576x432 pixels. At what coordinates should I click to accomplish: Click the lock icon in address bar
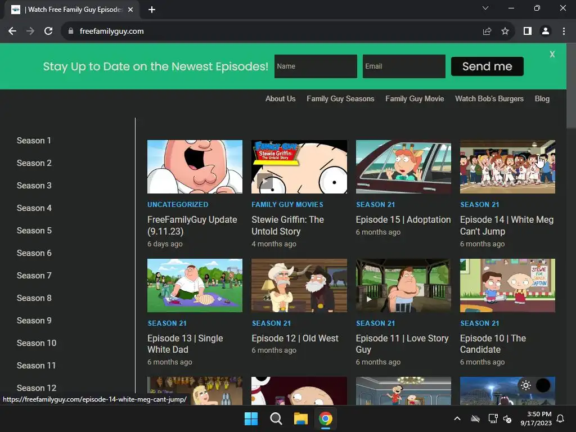click(71, 31)
